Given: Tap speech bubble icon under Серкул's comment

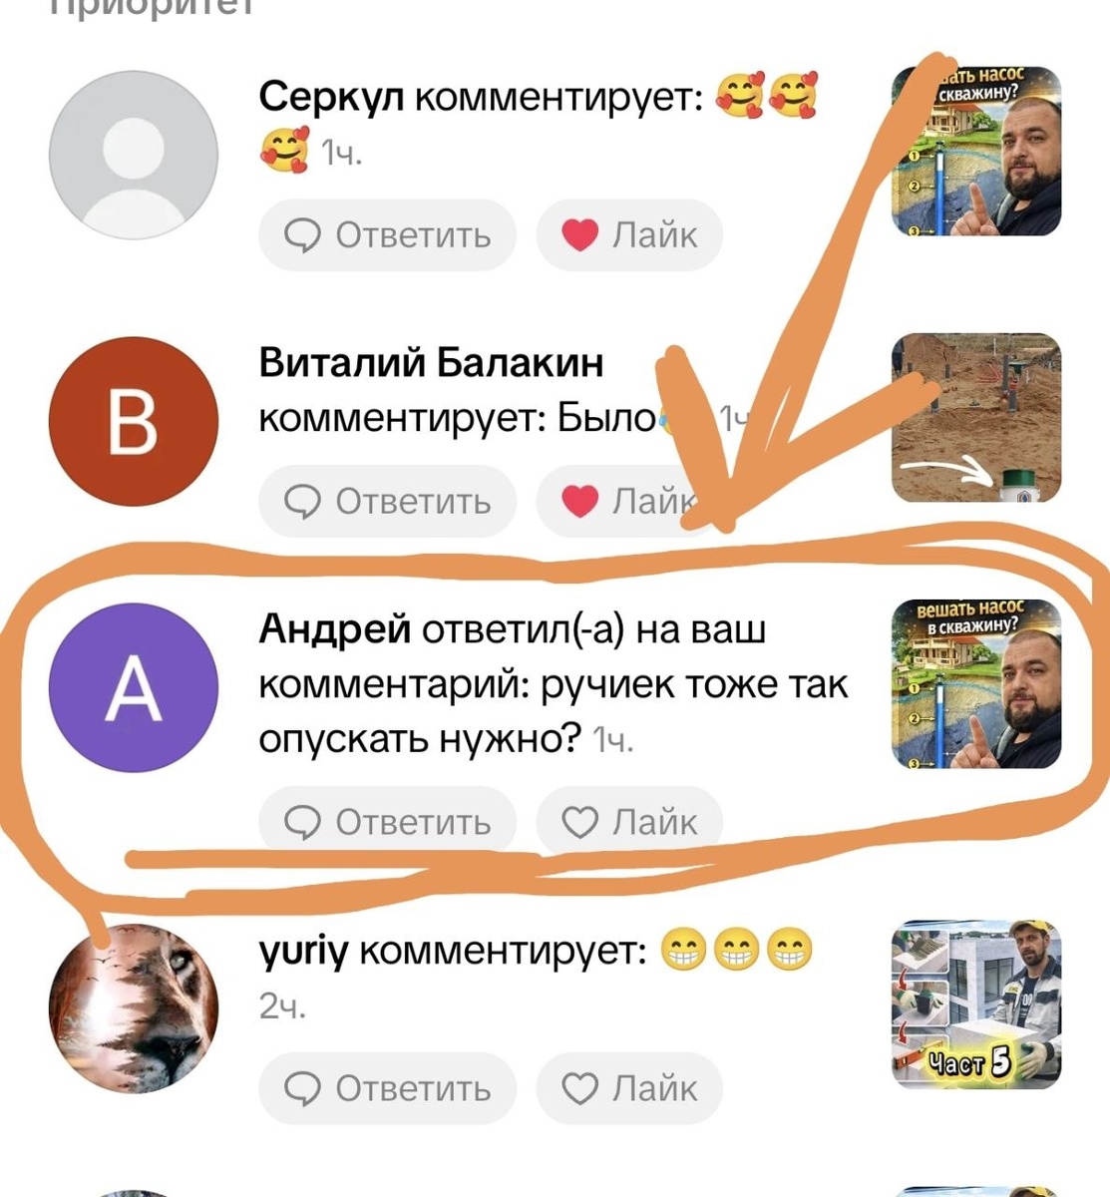Looking at the screenshot, I should [x=302, y=235].
